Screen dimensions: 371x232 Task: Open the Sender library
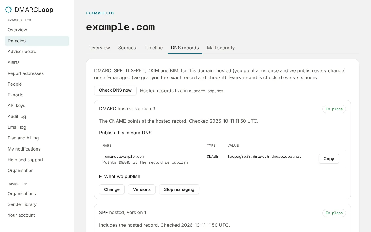tap(37, 204)
